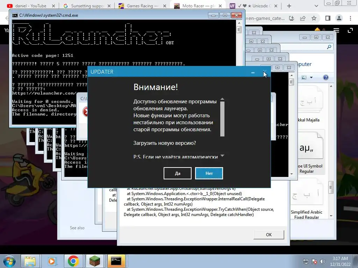Click the See also text in the Fonts window
Screen dimensions: 358x268
[x=77, y=228]
